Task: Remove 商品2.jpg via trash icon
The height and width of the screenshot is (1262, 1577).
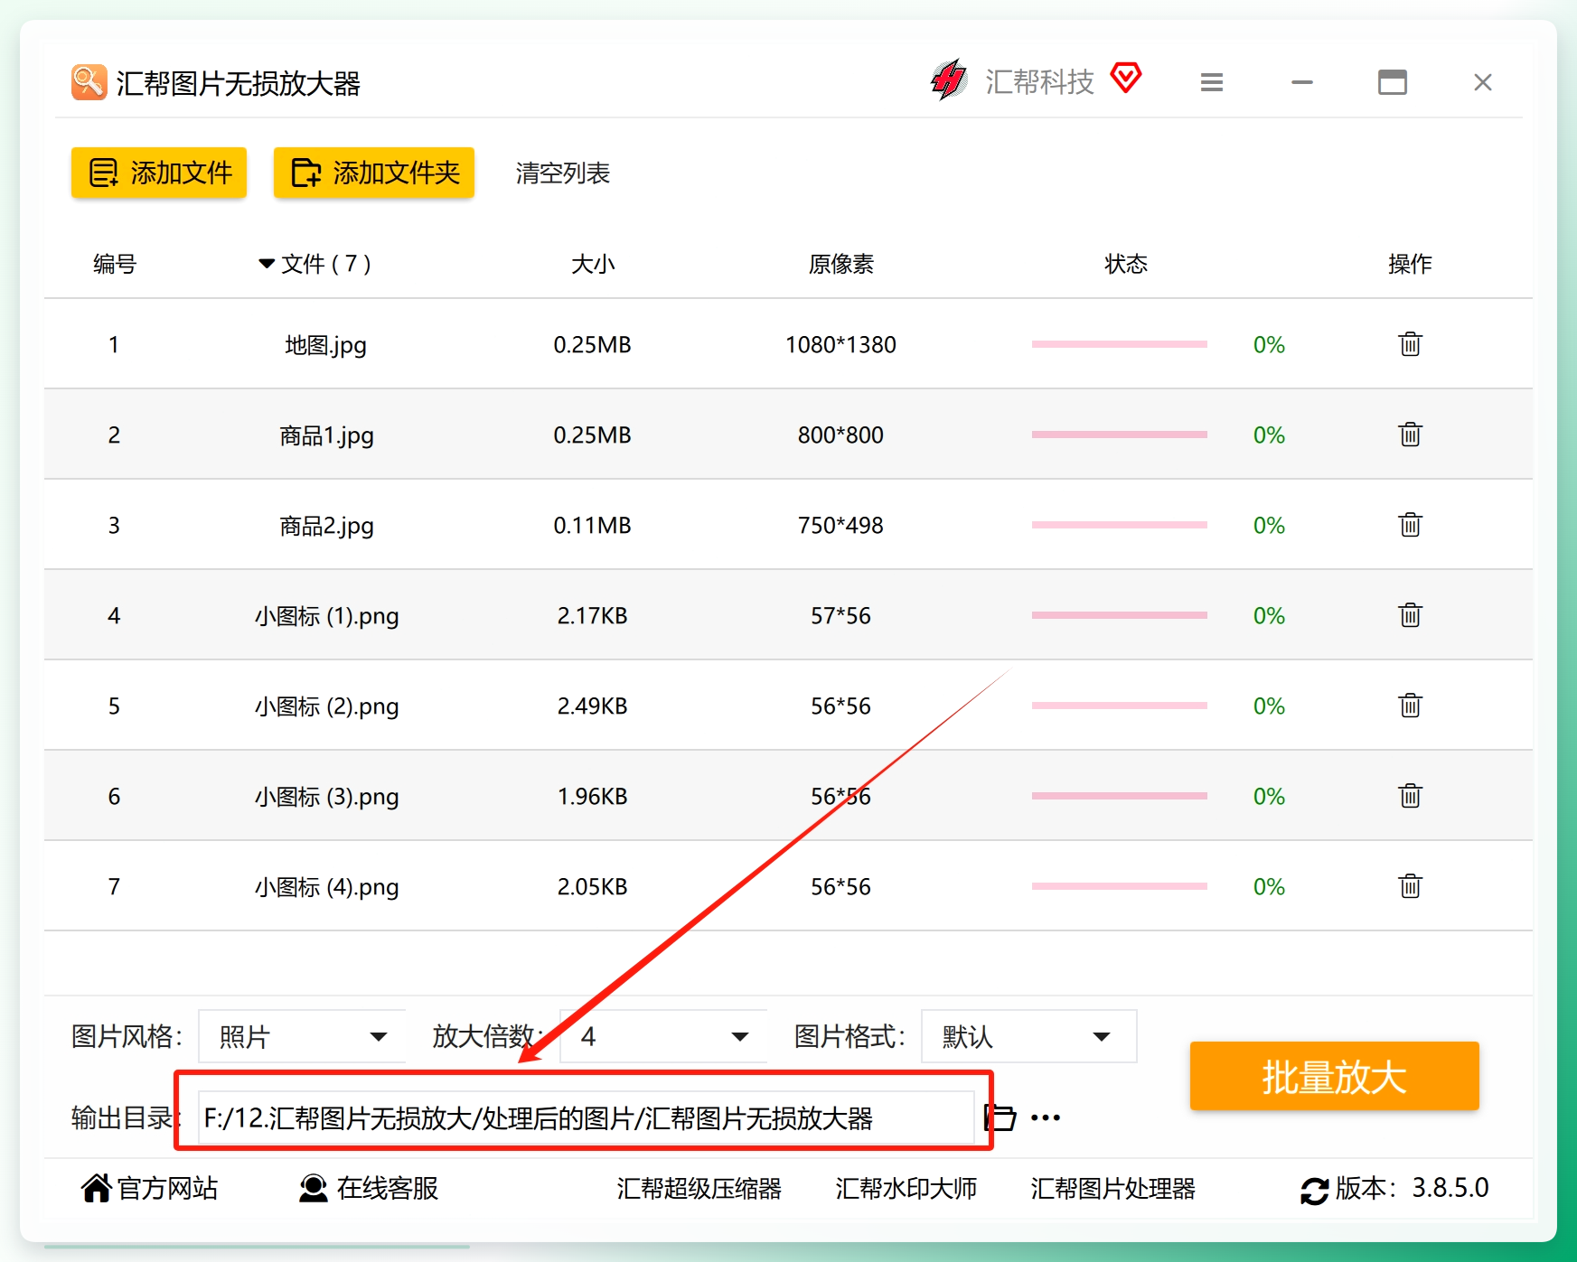Action: [x=1410, y=525]
